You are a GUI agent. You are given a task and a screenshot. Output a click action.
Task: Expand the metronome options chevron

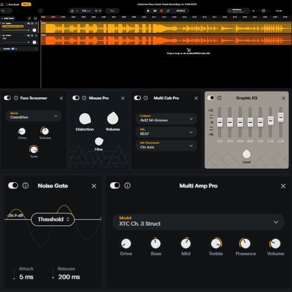(77, 11)
